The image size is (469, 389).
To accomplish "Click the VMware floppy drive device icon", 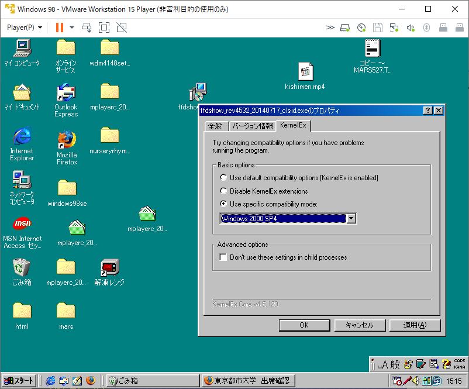I will pos(377,28).
